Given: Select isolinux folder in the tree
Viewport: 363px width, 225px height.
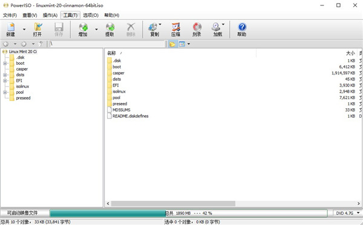Looking at the screenshot, I should pos(22,86).
